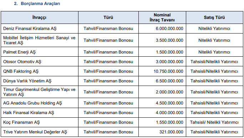Select the Timur Gayrimenkul Geliştirme issuer cell
This screenshot has height=138, width=244.
tap(39, 92)
